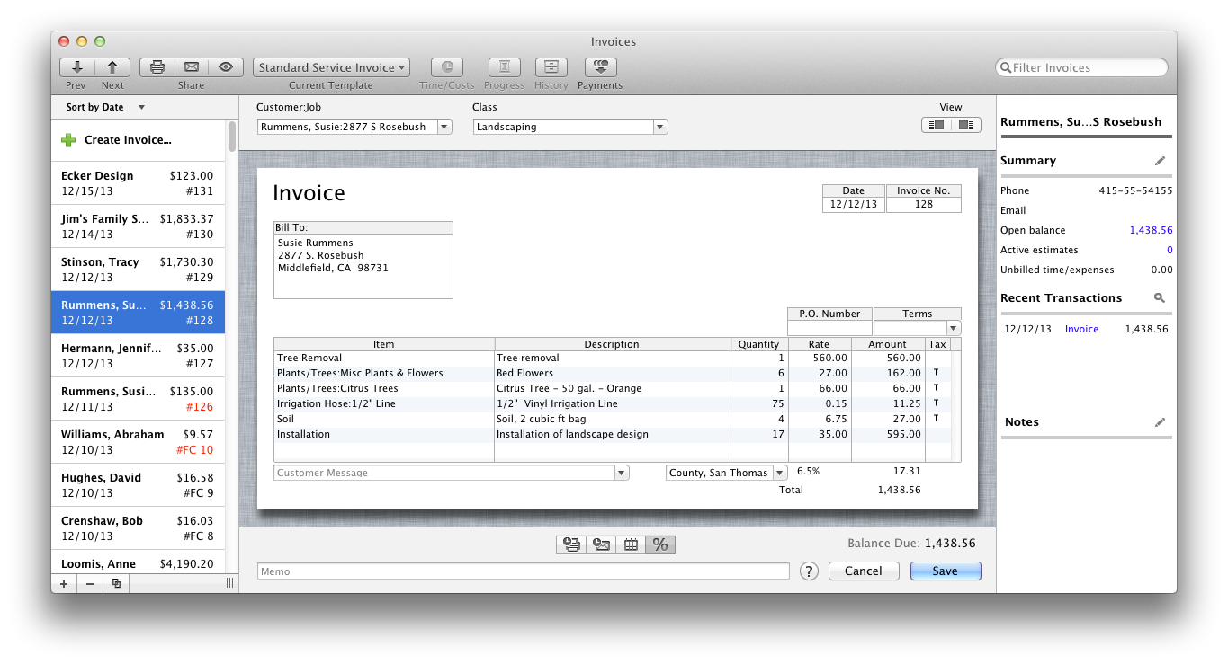Image resolution: width=1228 pixels, height=664 pixels.
Task: Click in the Memo field
Action: 523,571
